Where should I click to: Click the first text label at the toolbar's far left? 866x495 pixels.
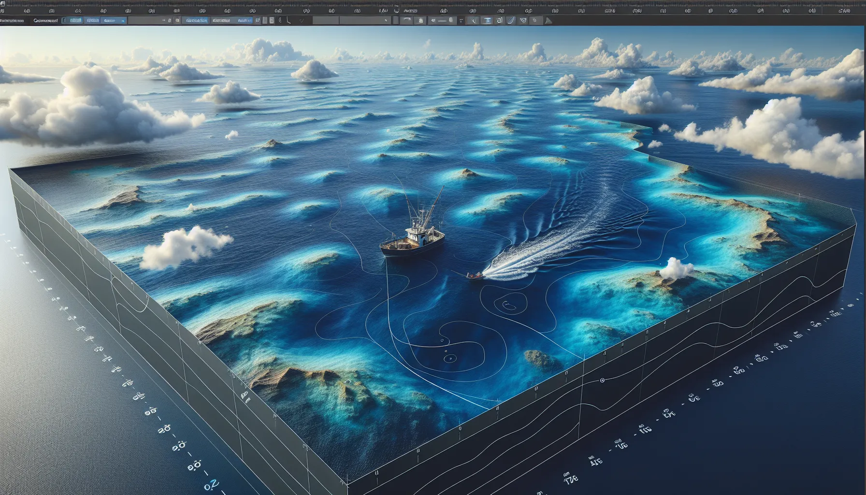pos(12,20)
